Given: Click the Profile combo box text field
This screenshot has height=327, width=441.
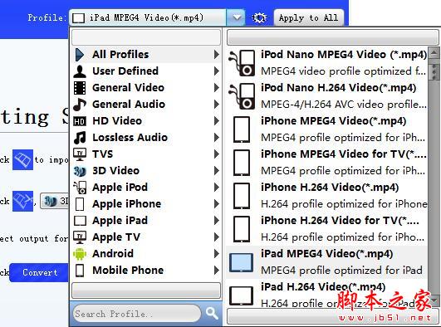Looking at the screenshot, I should coord(148,17).
